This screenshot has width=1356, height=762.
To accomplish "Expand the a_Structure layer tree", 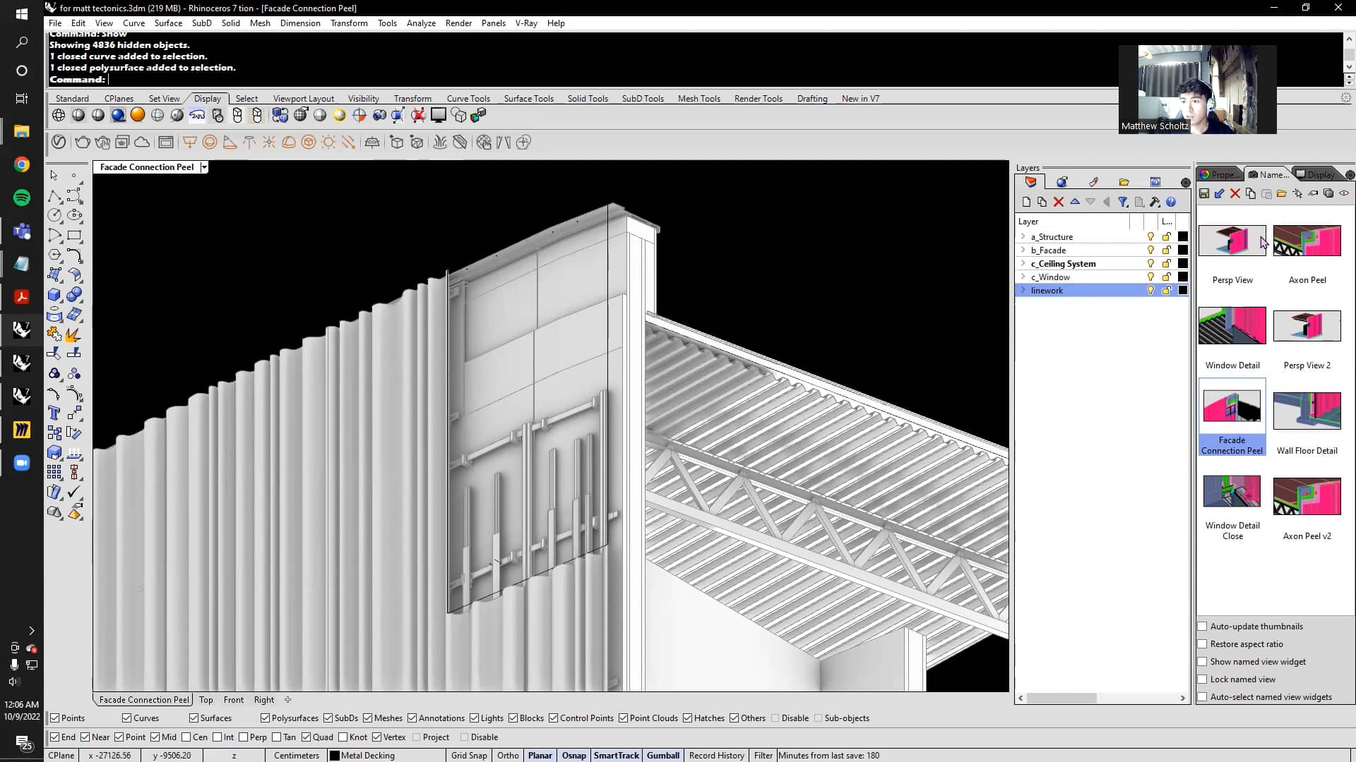I will [x=1024, y=236].
